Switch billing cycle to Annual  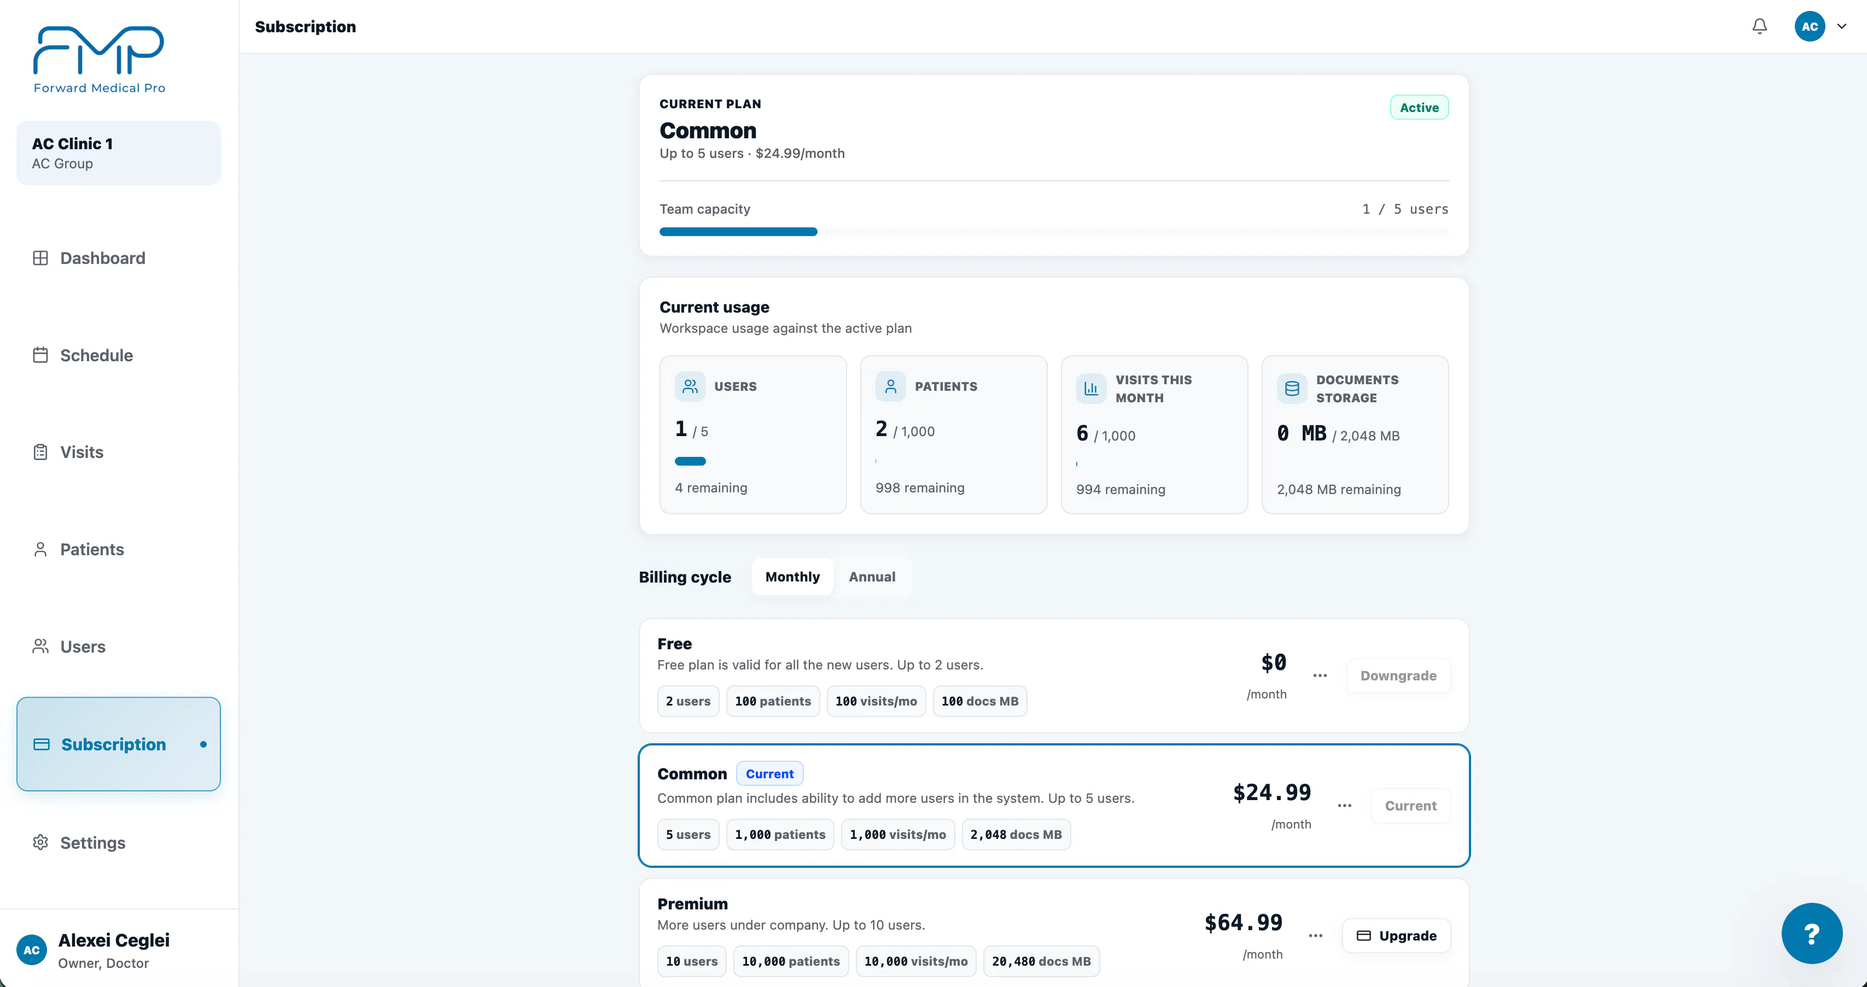click(872, 577)
